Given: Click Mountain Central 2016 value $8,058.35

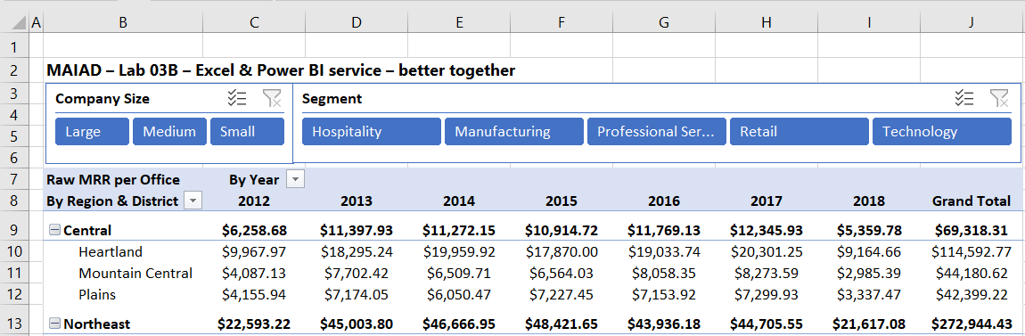Looking at the screenshot, I should [664, 274].
